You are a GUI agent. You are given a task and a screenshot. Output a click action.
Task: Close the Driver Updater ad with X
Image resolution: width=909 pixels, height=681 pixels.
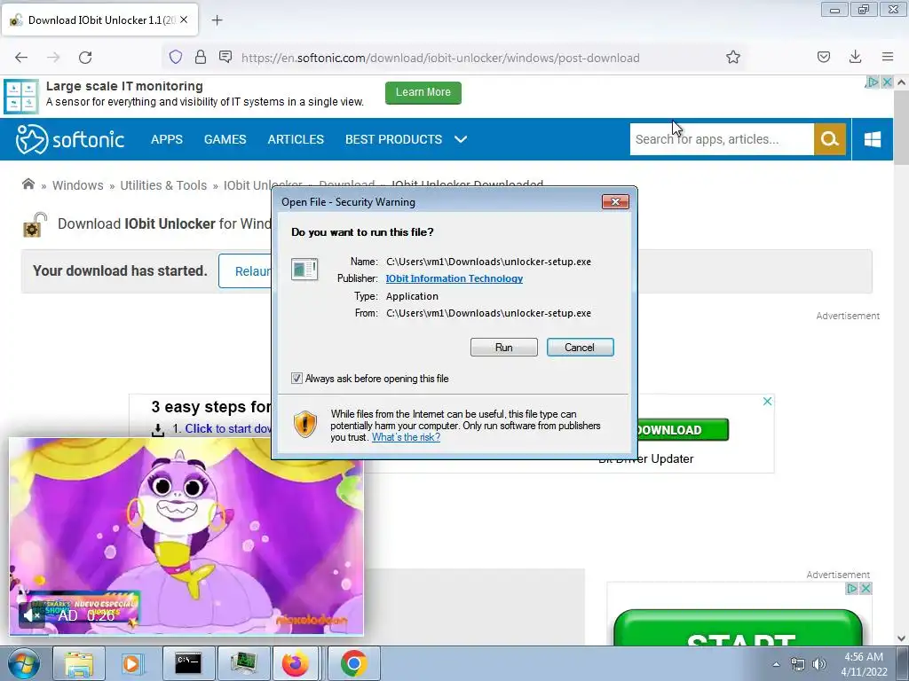click(767, 402)
